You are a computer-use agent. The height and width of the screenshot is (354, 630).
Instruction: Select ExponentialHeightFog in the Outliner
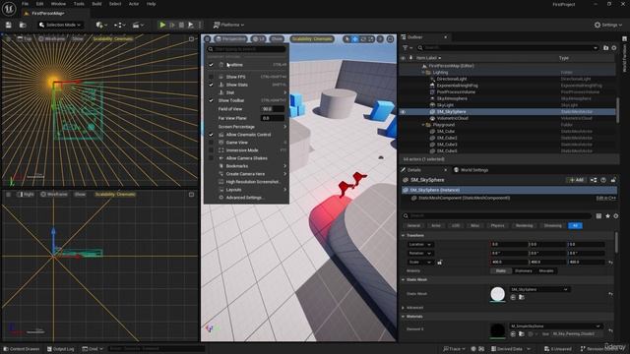[x=457, y=86]
